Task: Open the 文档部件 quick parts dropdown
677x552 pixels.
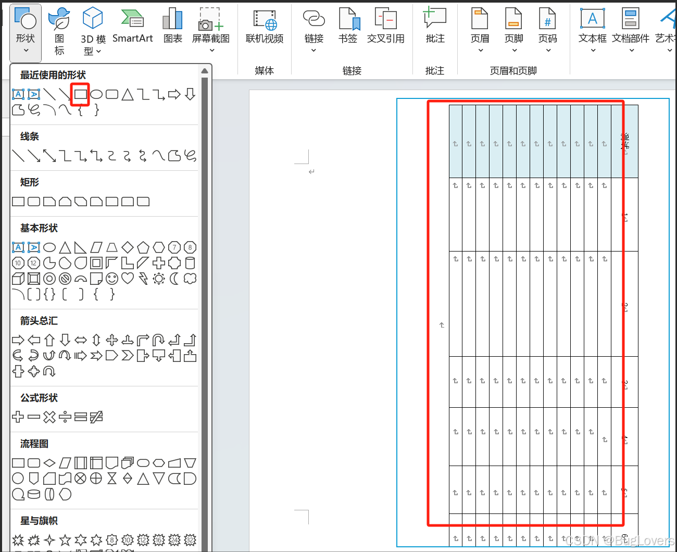Action: point(631,30)
